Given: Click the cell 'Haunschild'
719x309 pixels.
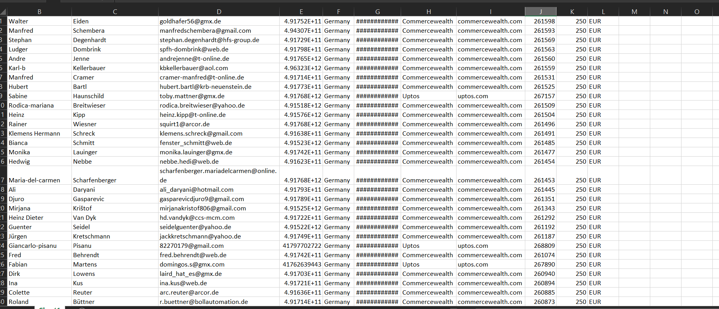Looking at the screenshot, I should tap(115, 96).
